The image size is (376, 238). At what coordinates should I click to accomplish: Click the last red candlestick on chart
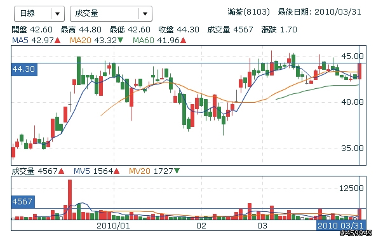(359, 71)
